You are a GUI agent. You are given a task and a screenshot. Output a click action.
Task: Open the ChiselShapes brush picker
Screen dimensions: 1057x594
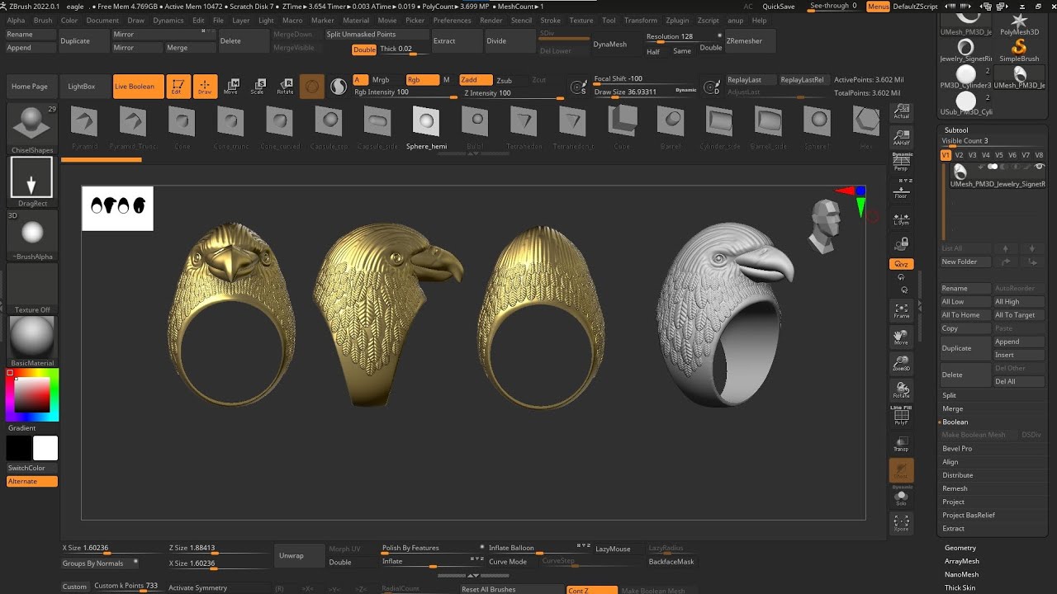point(32,128)
